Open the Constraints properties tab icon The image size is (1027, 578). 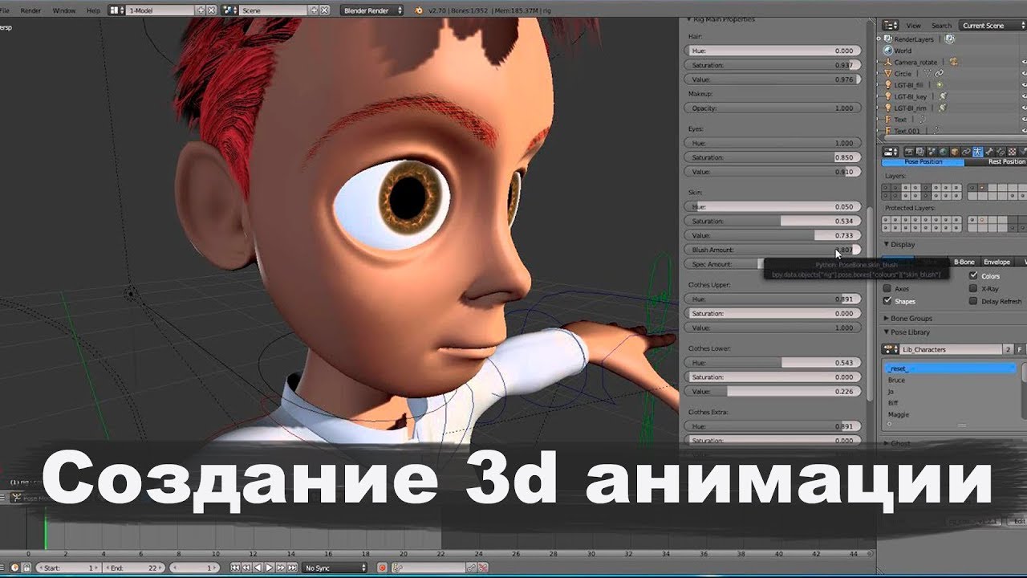pos(966,152)
